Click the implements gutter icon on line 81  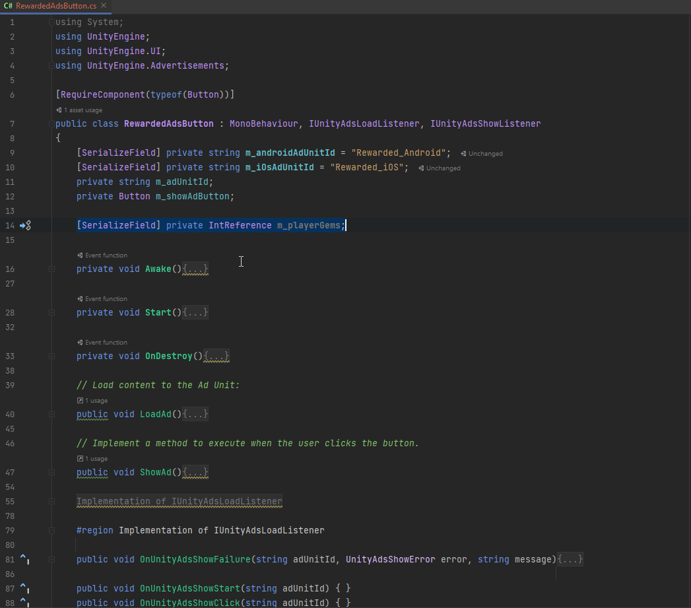(24, 559)
